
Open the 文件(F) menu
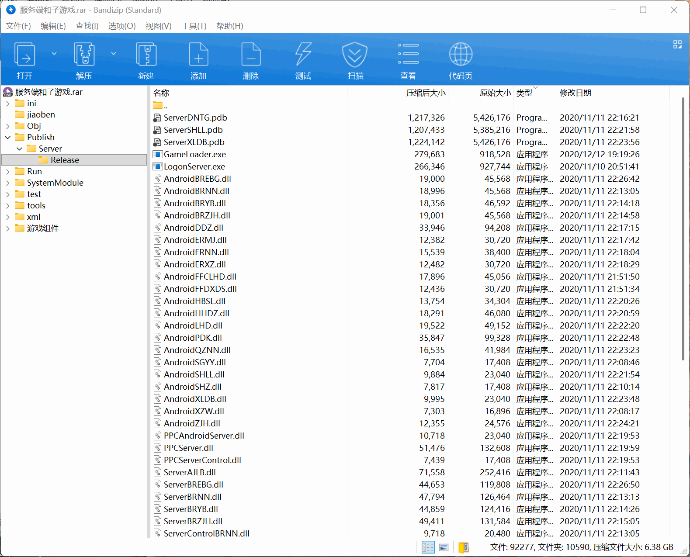pyautogui.click(x=18, y=26)
